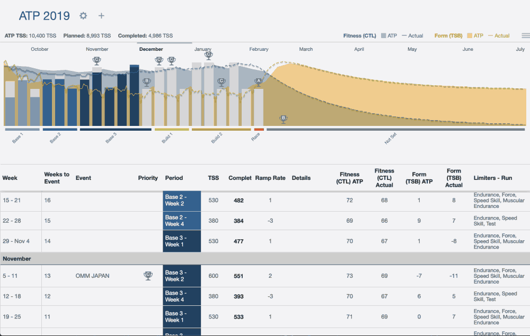Click the Period column header
The width and height of the screenshot is (530, 336).
pyautogui.click(x=174, y=178)
